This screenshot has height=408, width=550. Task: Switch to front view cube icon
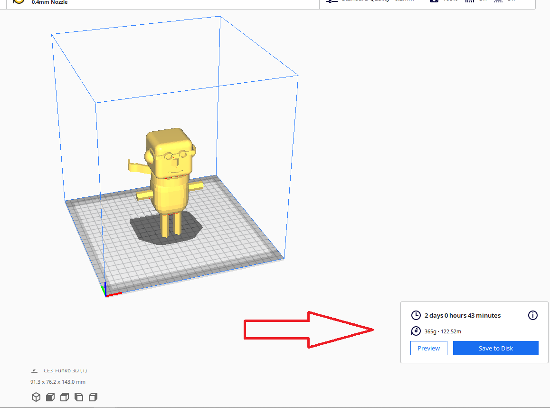(50, 397)
